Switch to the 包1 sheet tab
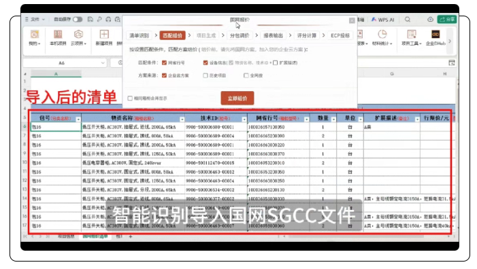This screenshot has height=269, width=477. (x=119, y=236)
